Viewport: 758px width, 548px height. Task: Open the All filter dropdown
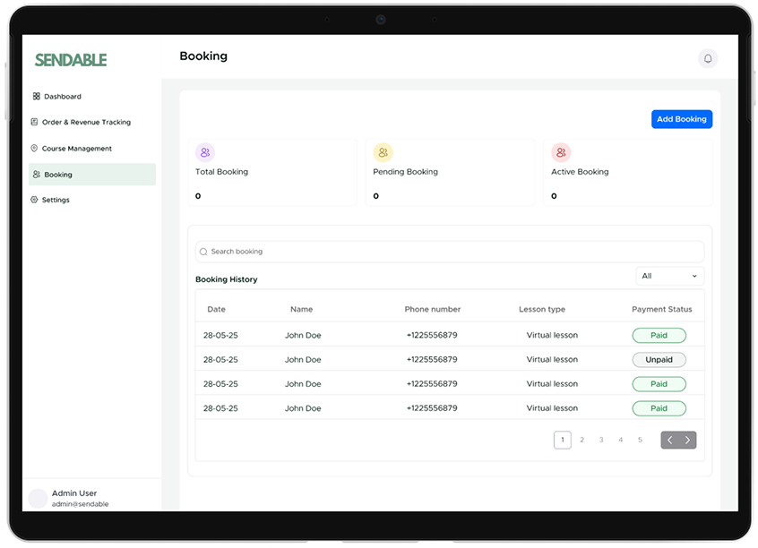tap(669, 276)
